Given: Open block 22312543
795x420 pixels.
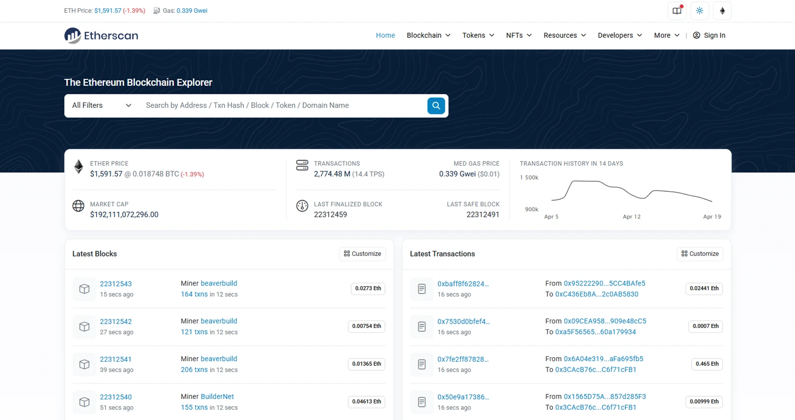Looking at the screenshot, I should click(x=116, y=284).
